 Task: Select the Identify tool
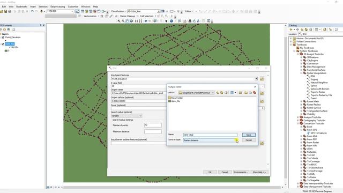coord(171,21)
